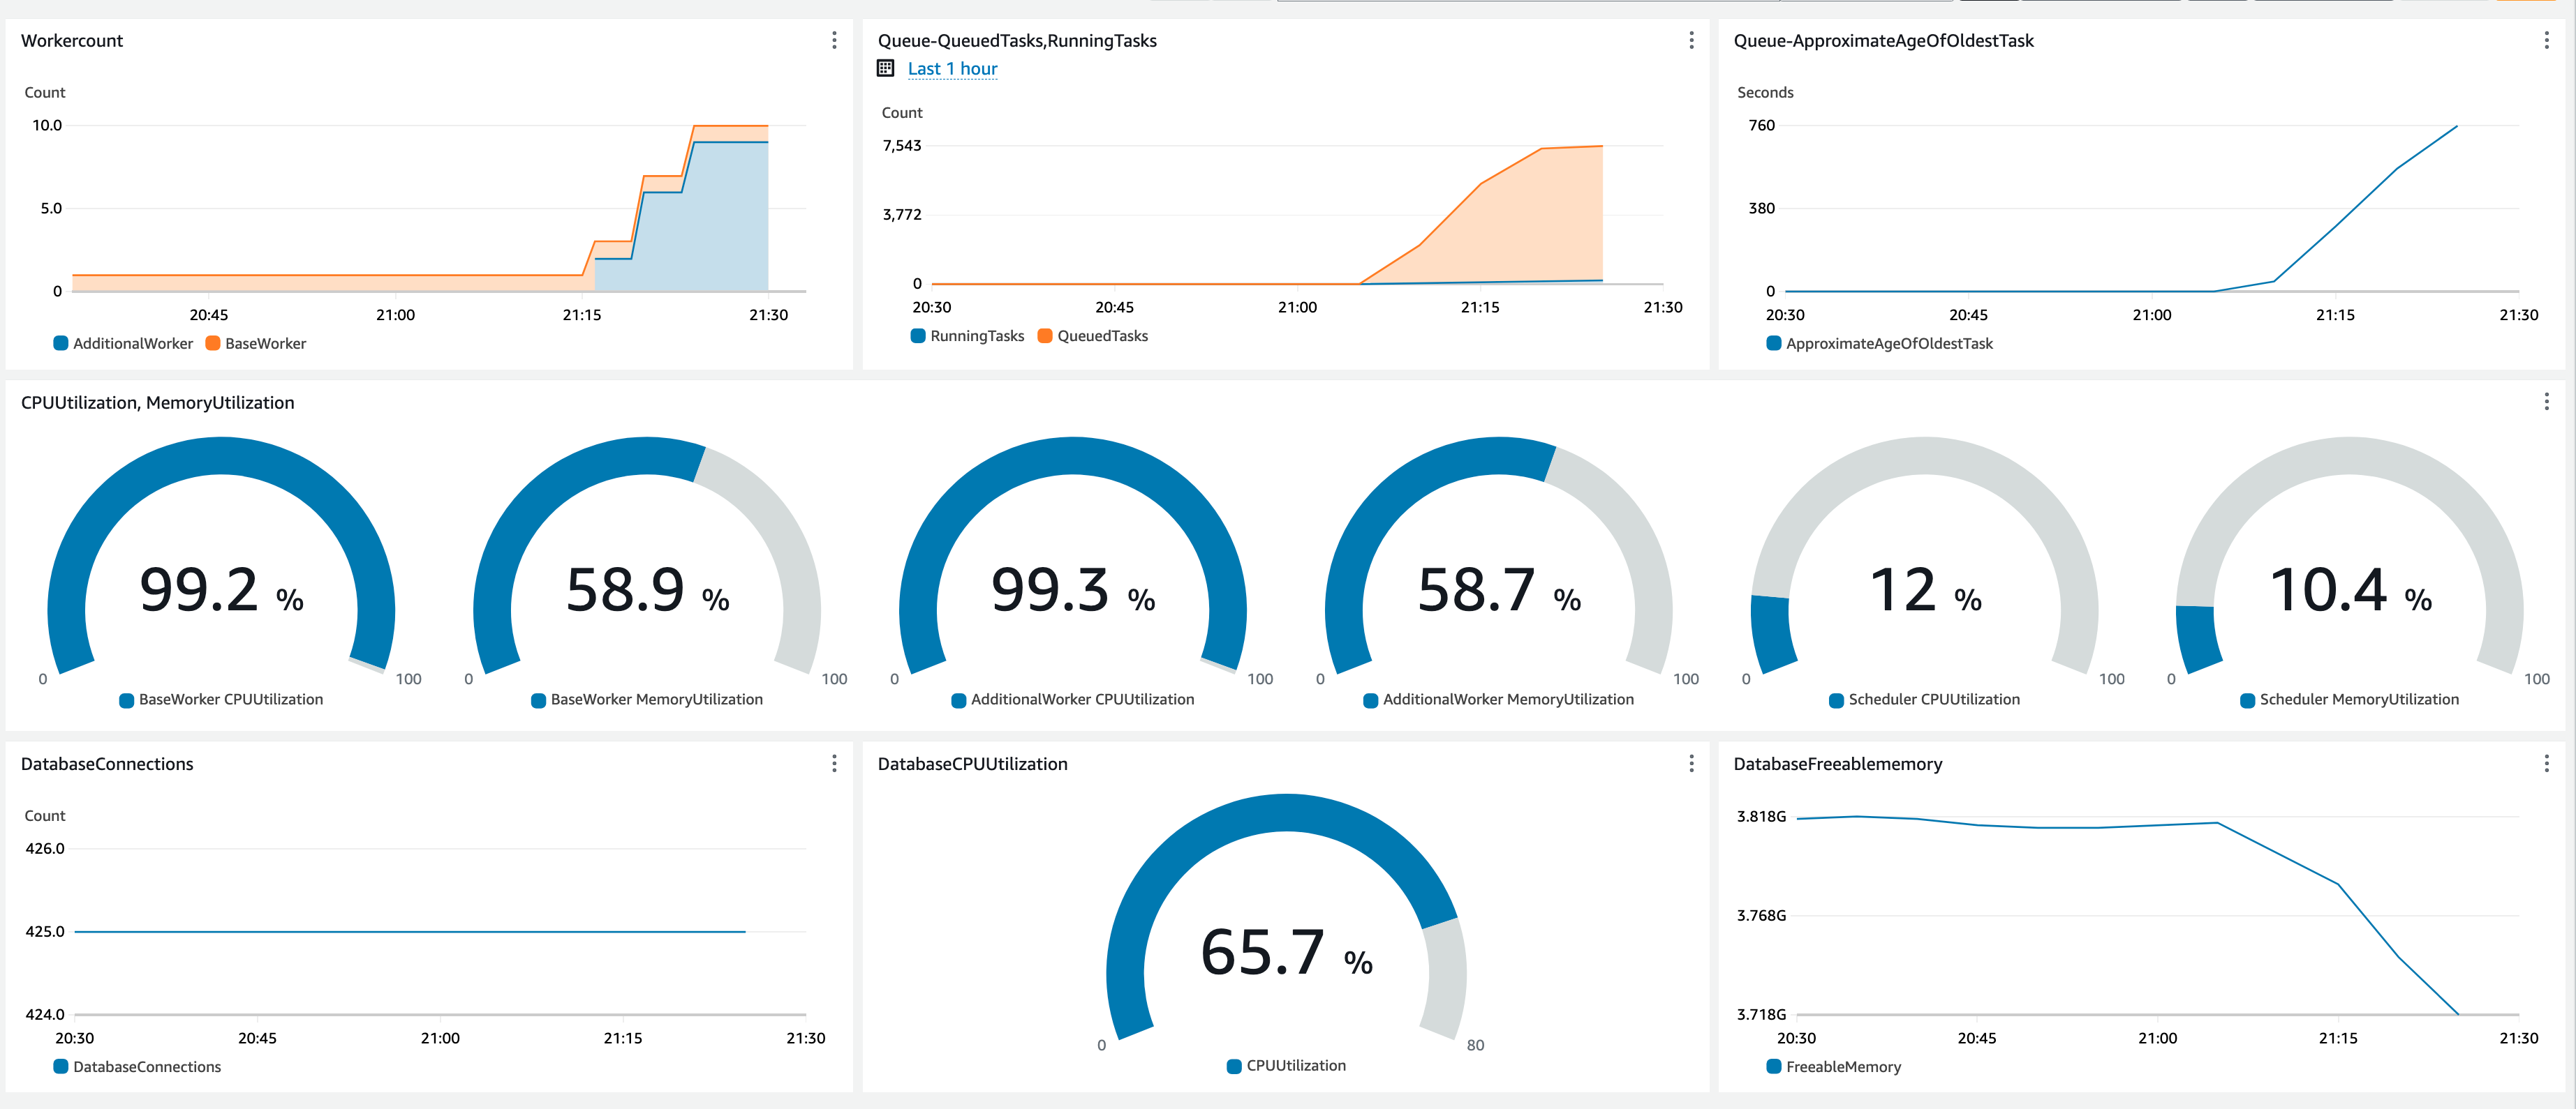Open the Queue-ApproximateAgeOfOldestTask widget kebab menu
This screenshot has height=1109, width=2576.
tap(2546, 40)
